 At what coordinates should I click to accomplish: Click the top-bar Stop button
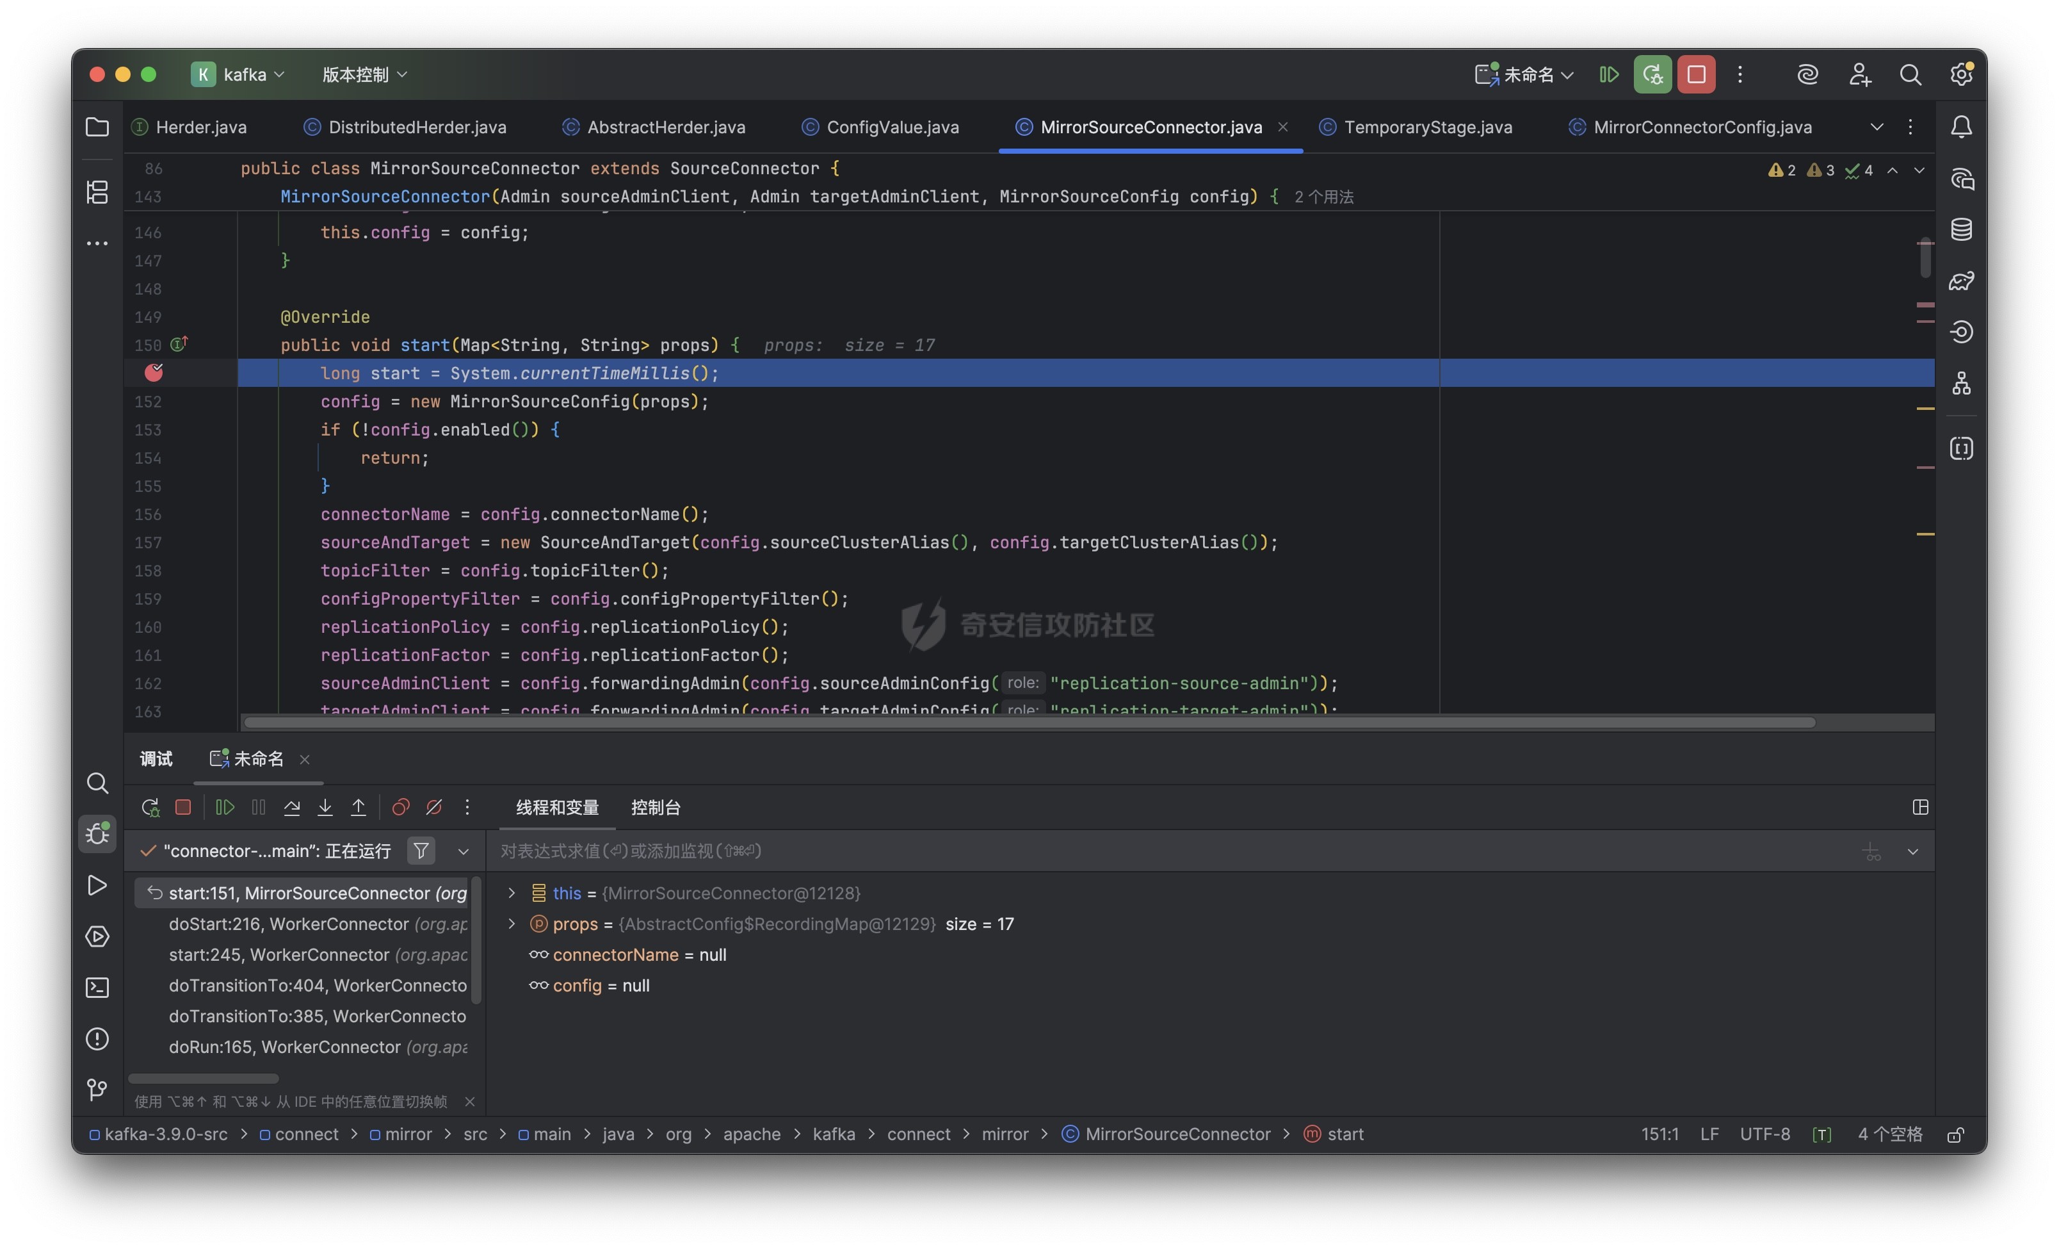pyautogui.click(x=1695, y=74)
